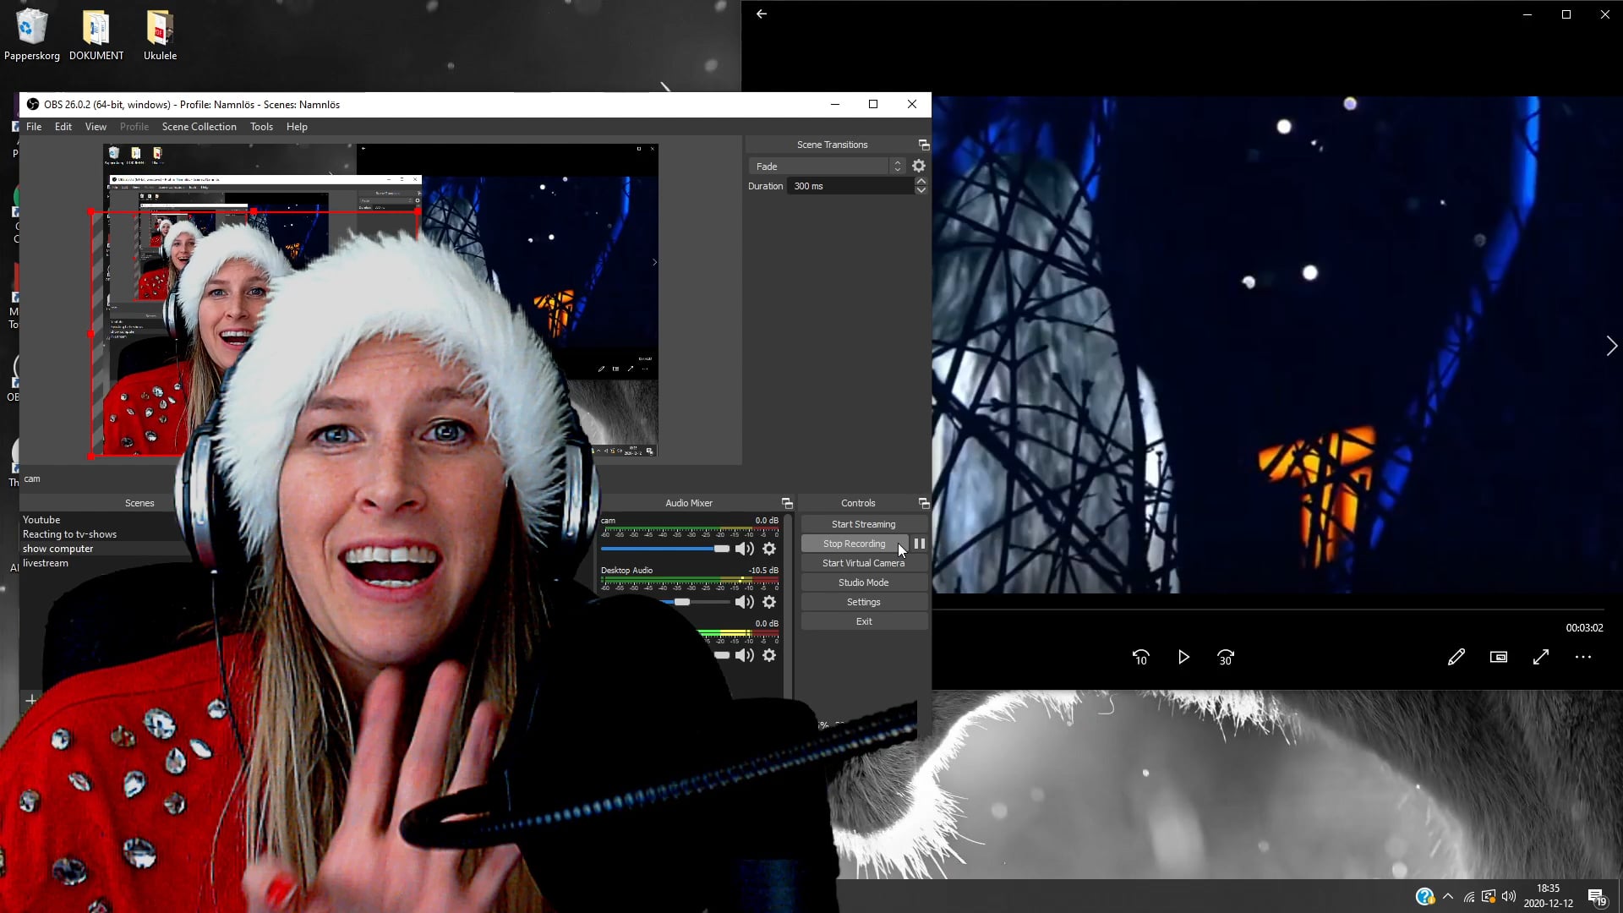Open cam audio settings gear
Image resolution: width=1623 pixels, height=913 pixels.
pos(769,549)
